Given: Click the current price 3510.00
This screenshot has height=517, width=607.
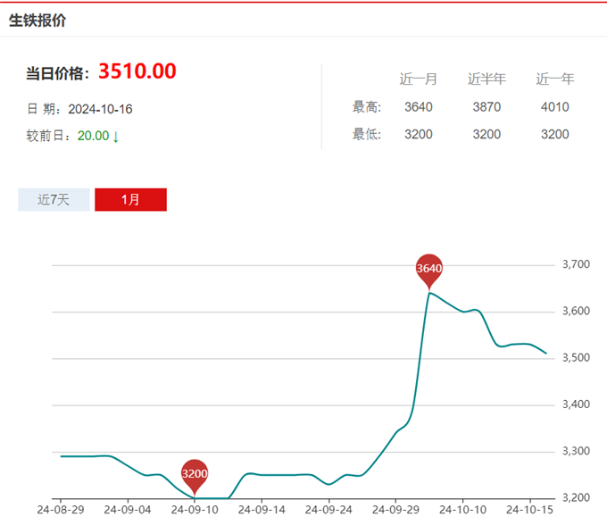Looking at the screenshot, I should tap(137, 71).
